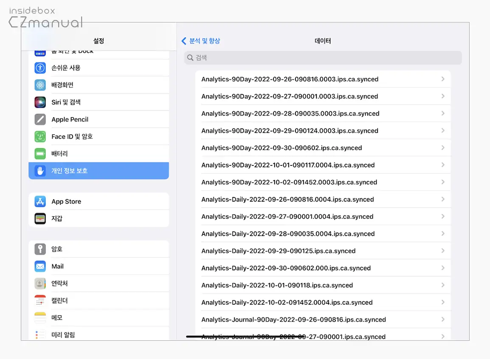Open the Passwords key icon (암호)
Screen dimensions: 490x359
[40, 249]
